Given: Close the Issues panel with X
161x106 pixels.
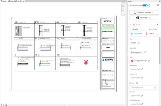Looking at the screenshot, I should click(x=160, y=1).
